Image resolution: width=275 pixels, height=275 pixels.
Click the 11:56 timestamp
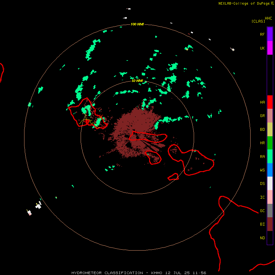[x=199, y=273]
